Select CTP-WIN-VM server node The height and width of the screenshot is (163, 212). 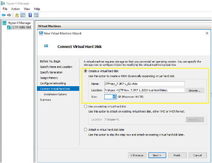[22, 27]
